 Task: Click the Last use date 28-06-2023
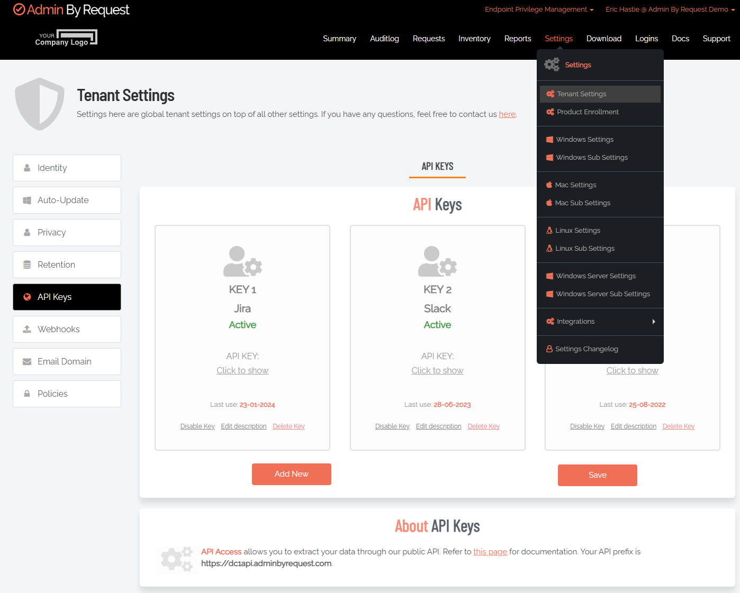coord(452,405)
